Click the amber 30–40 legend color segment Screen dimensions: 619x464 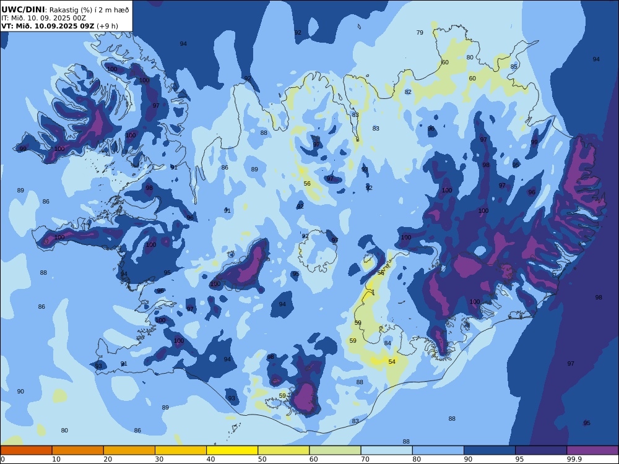coord(181,450)
